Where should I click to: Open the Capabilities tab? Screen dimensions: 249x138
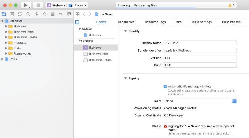pyautogui.click(x=126, y=22)
